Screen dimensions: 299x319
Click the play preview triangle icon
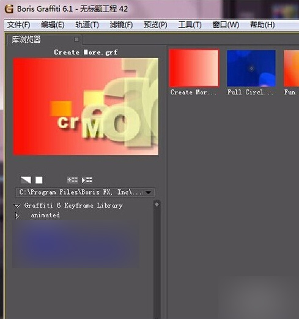point(26,180)
